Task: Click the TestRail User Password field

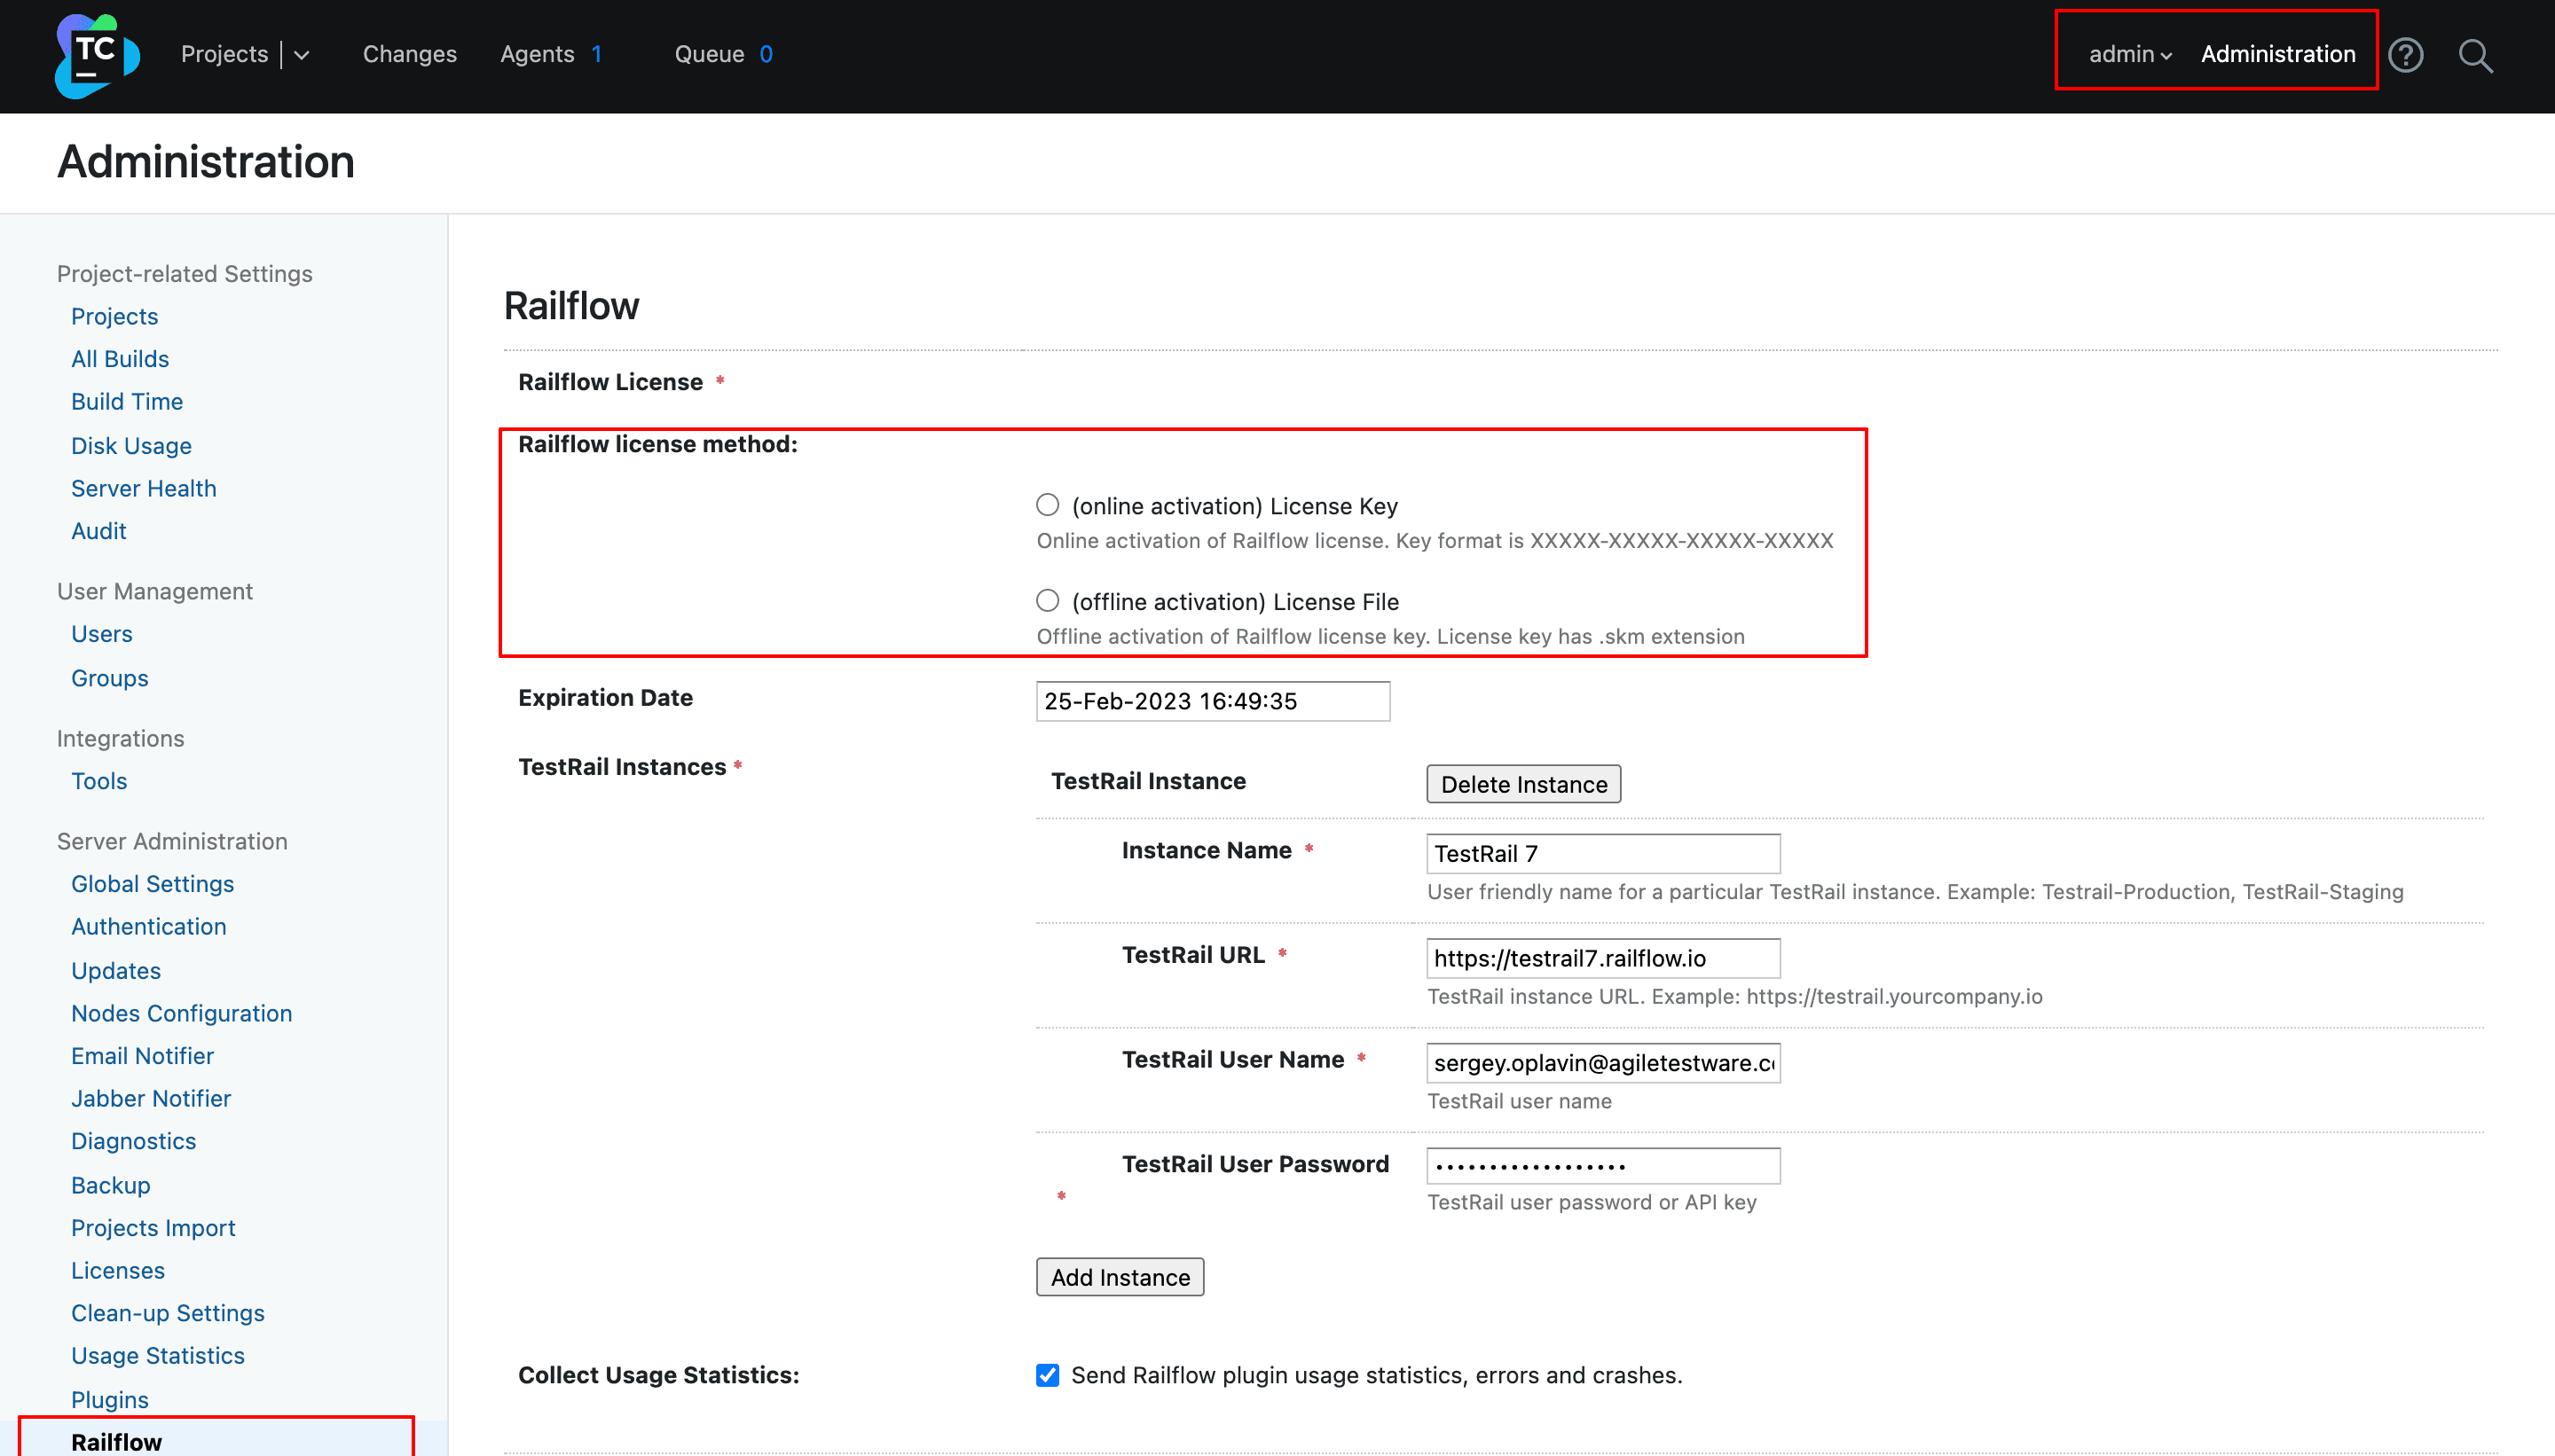Action: (x=1602, y=1166)
